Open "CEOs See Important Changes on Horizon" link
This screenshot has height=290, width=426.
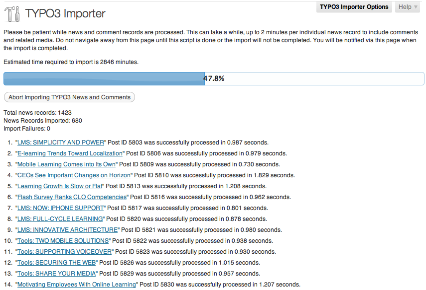click(74, 175)
